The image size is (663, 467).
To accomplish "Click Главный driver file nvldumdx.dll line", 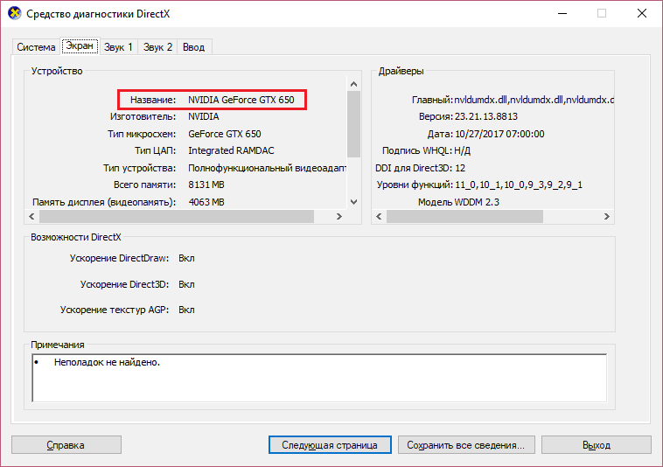I will [513, 100].
